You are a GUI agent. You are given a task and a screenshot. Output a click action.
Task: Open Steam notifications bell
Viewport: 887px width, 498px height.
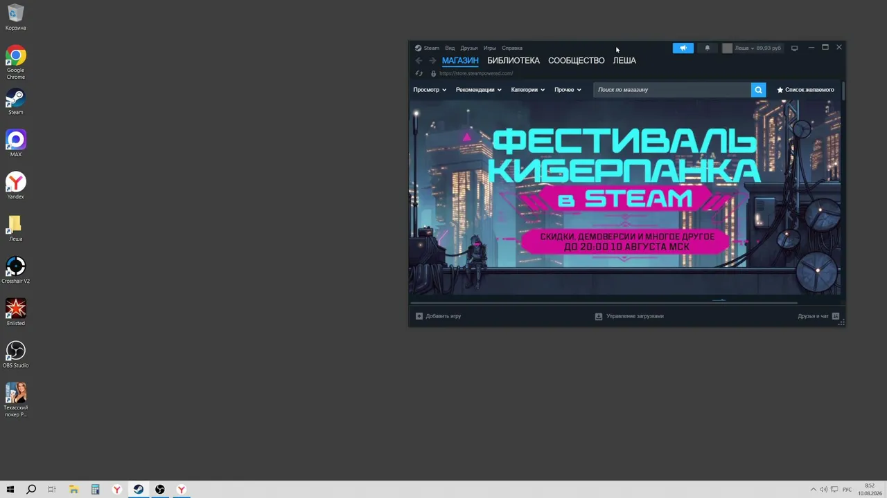tap(707, 48)
